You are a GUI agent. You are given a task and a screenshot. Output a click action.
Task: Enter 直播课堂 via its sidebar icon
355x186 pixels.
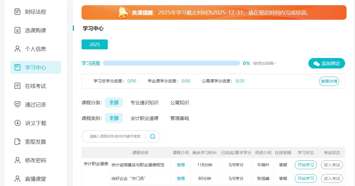(x=17, y=179)
